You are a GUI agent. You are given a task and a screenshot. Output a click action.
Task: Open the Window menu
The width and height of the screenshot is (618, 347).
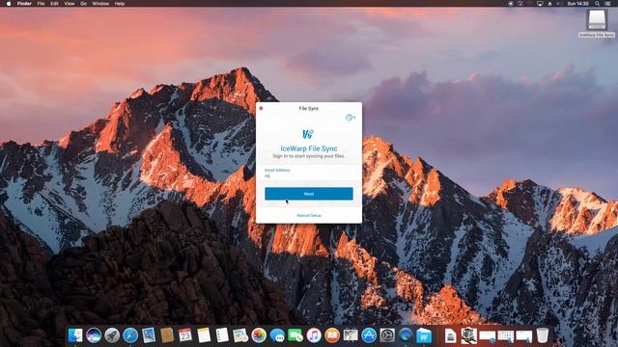pyautogui.click(x=100, y=4)
